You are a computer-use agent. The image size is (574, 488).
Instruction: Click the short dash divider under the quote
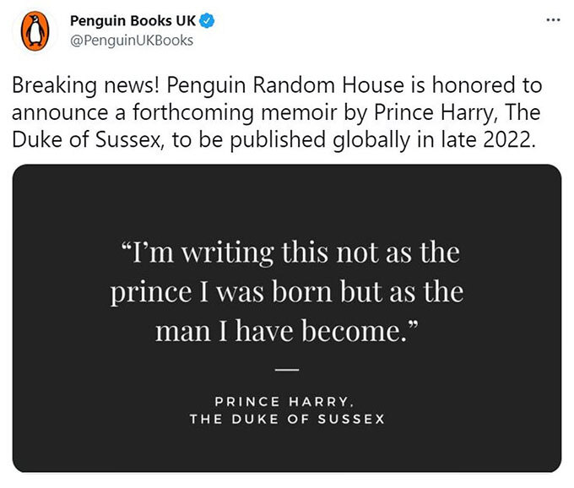[287, 370]
